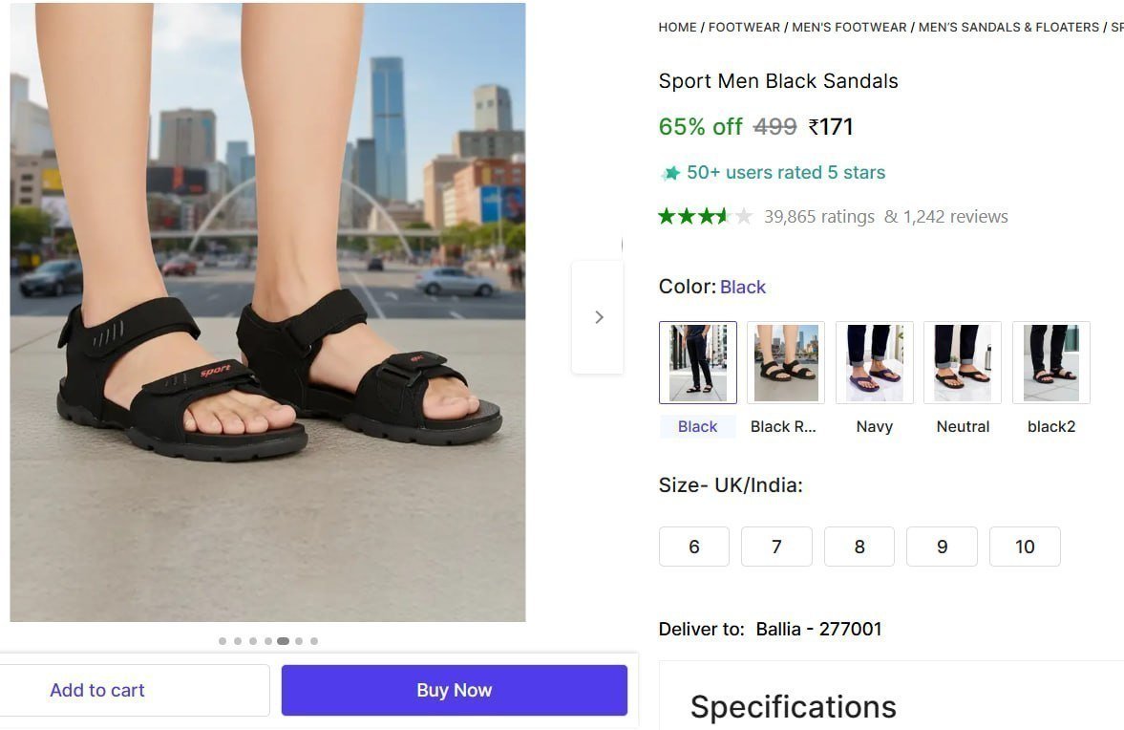This screenshot has width=1124, height=730.
Task: Select the Black Rubber color variant
Action: coord(785,362)
